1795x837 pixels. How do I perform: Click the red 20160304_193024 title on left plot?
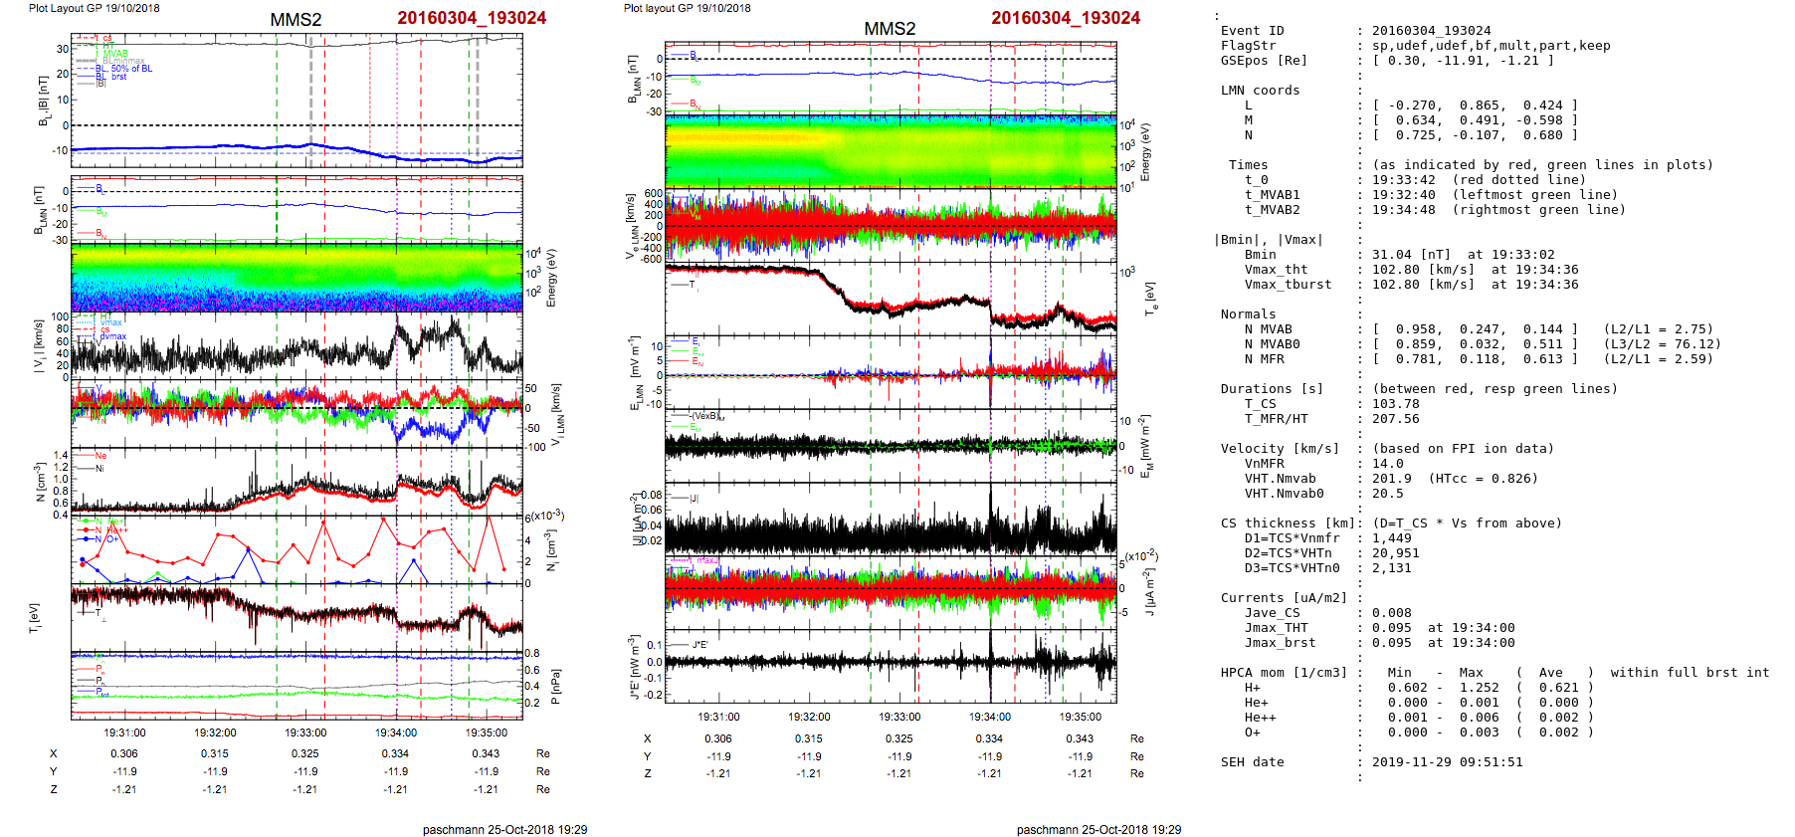point(472,18)
